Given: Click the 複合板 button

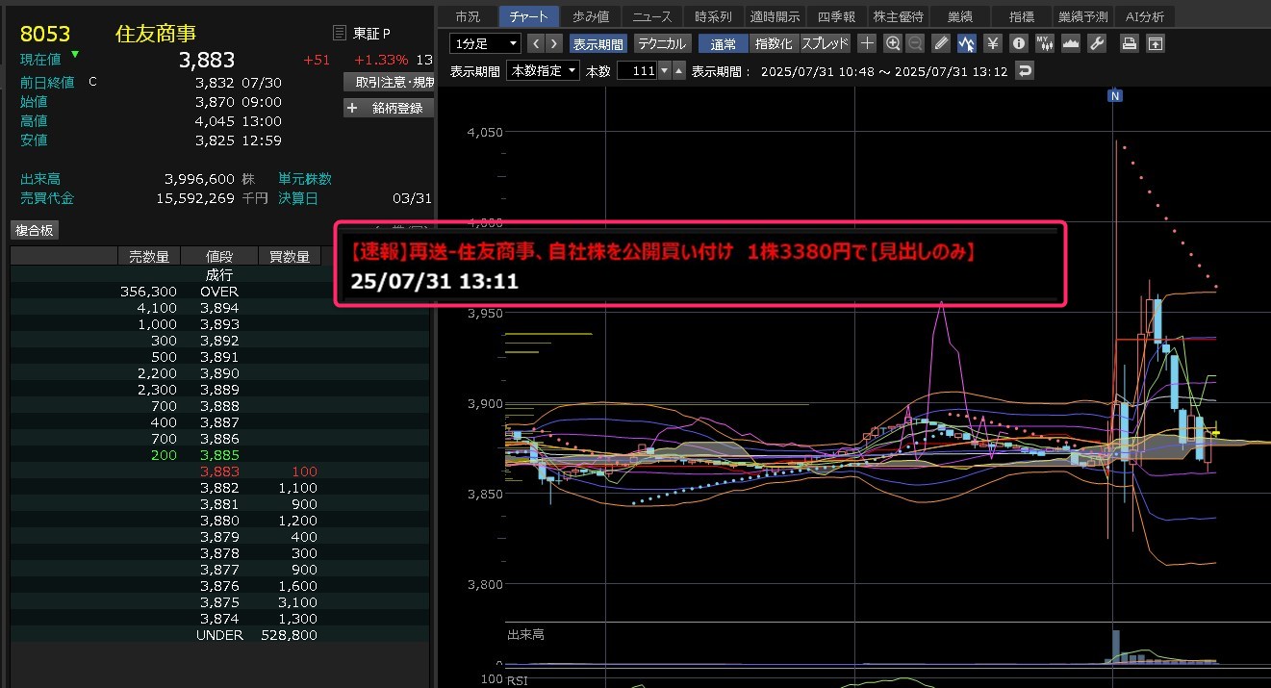Looking at the screenshot, I should [x=35, y=230].
